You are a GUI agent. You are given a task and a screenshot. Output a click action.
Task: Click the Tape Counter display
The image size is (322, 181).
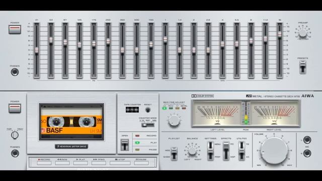click(132, 110)
